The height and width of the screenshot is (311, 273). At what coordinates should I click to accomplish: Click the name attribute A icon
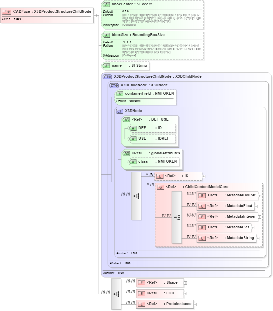[107, 66]
